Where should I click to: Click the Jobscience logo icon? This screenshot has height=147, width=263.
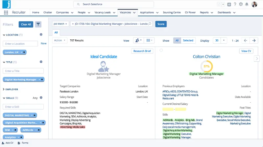click(6, 4)
